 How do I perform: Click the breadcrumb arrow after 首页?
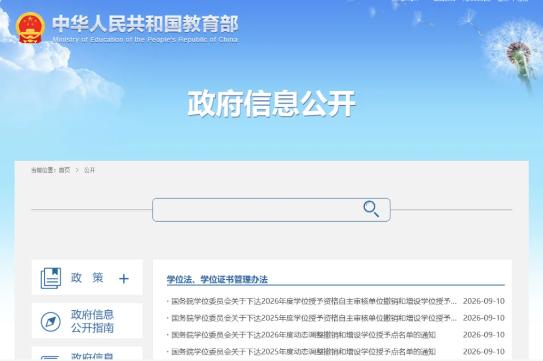[77, 170]
